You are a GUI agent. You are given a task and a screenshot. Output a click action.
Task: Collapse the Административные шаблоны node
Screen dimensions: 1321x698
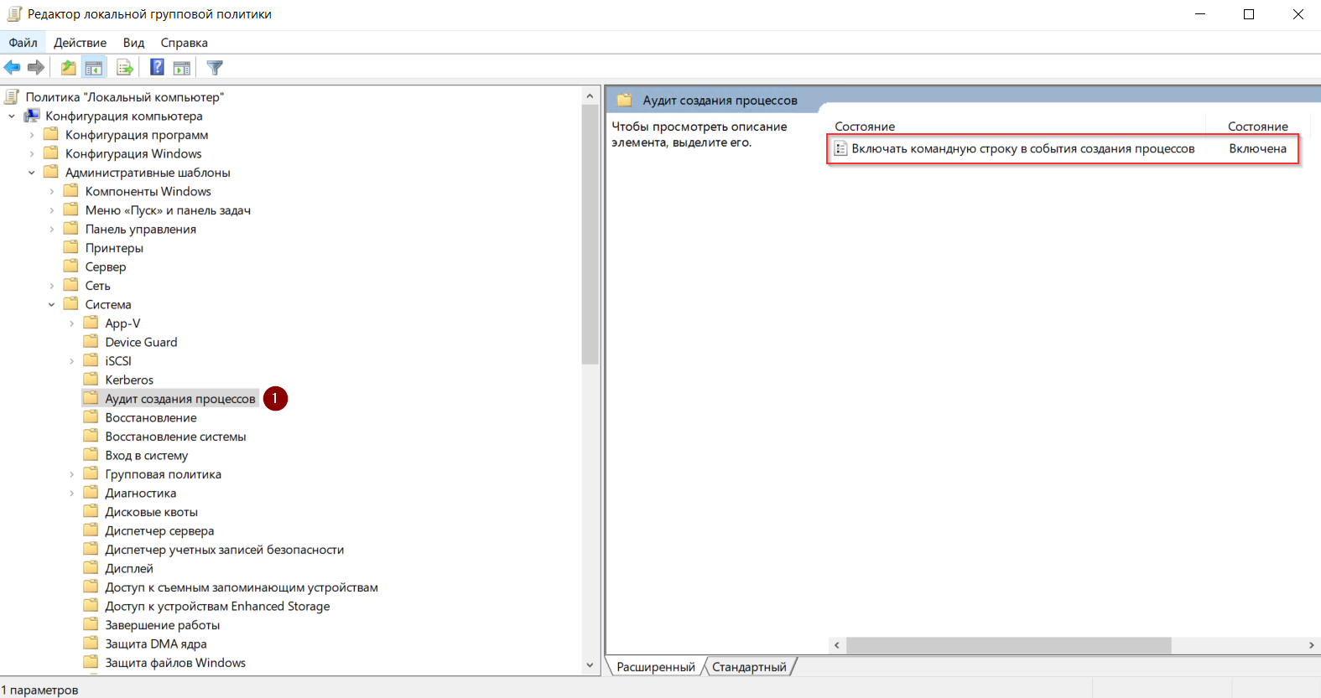point(32,173)
